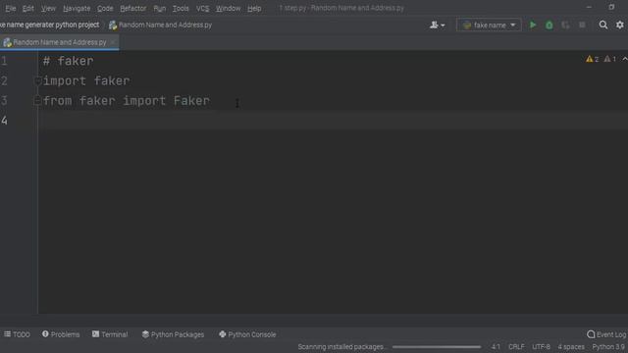Run with coverage icon
Viewport: 628px width, 353px height.
(565, 25)
